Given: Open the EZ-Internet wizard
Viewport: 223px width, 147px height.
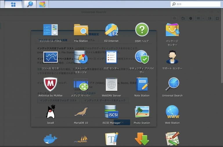Looking at the screenshot, I should pos(111,30).
